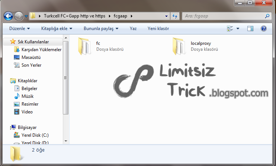Open Bilgisayar in navigation pane
The width and height of the screenshot is (276, 166).
coord(27,127)
